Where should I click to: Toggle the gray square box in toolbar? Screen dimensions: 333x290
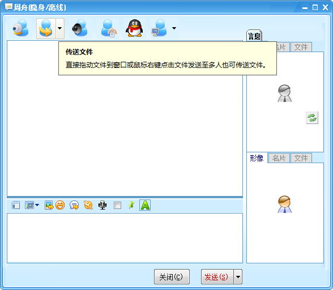coord(117,206)
